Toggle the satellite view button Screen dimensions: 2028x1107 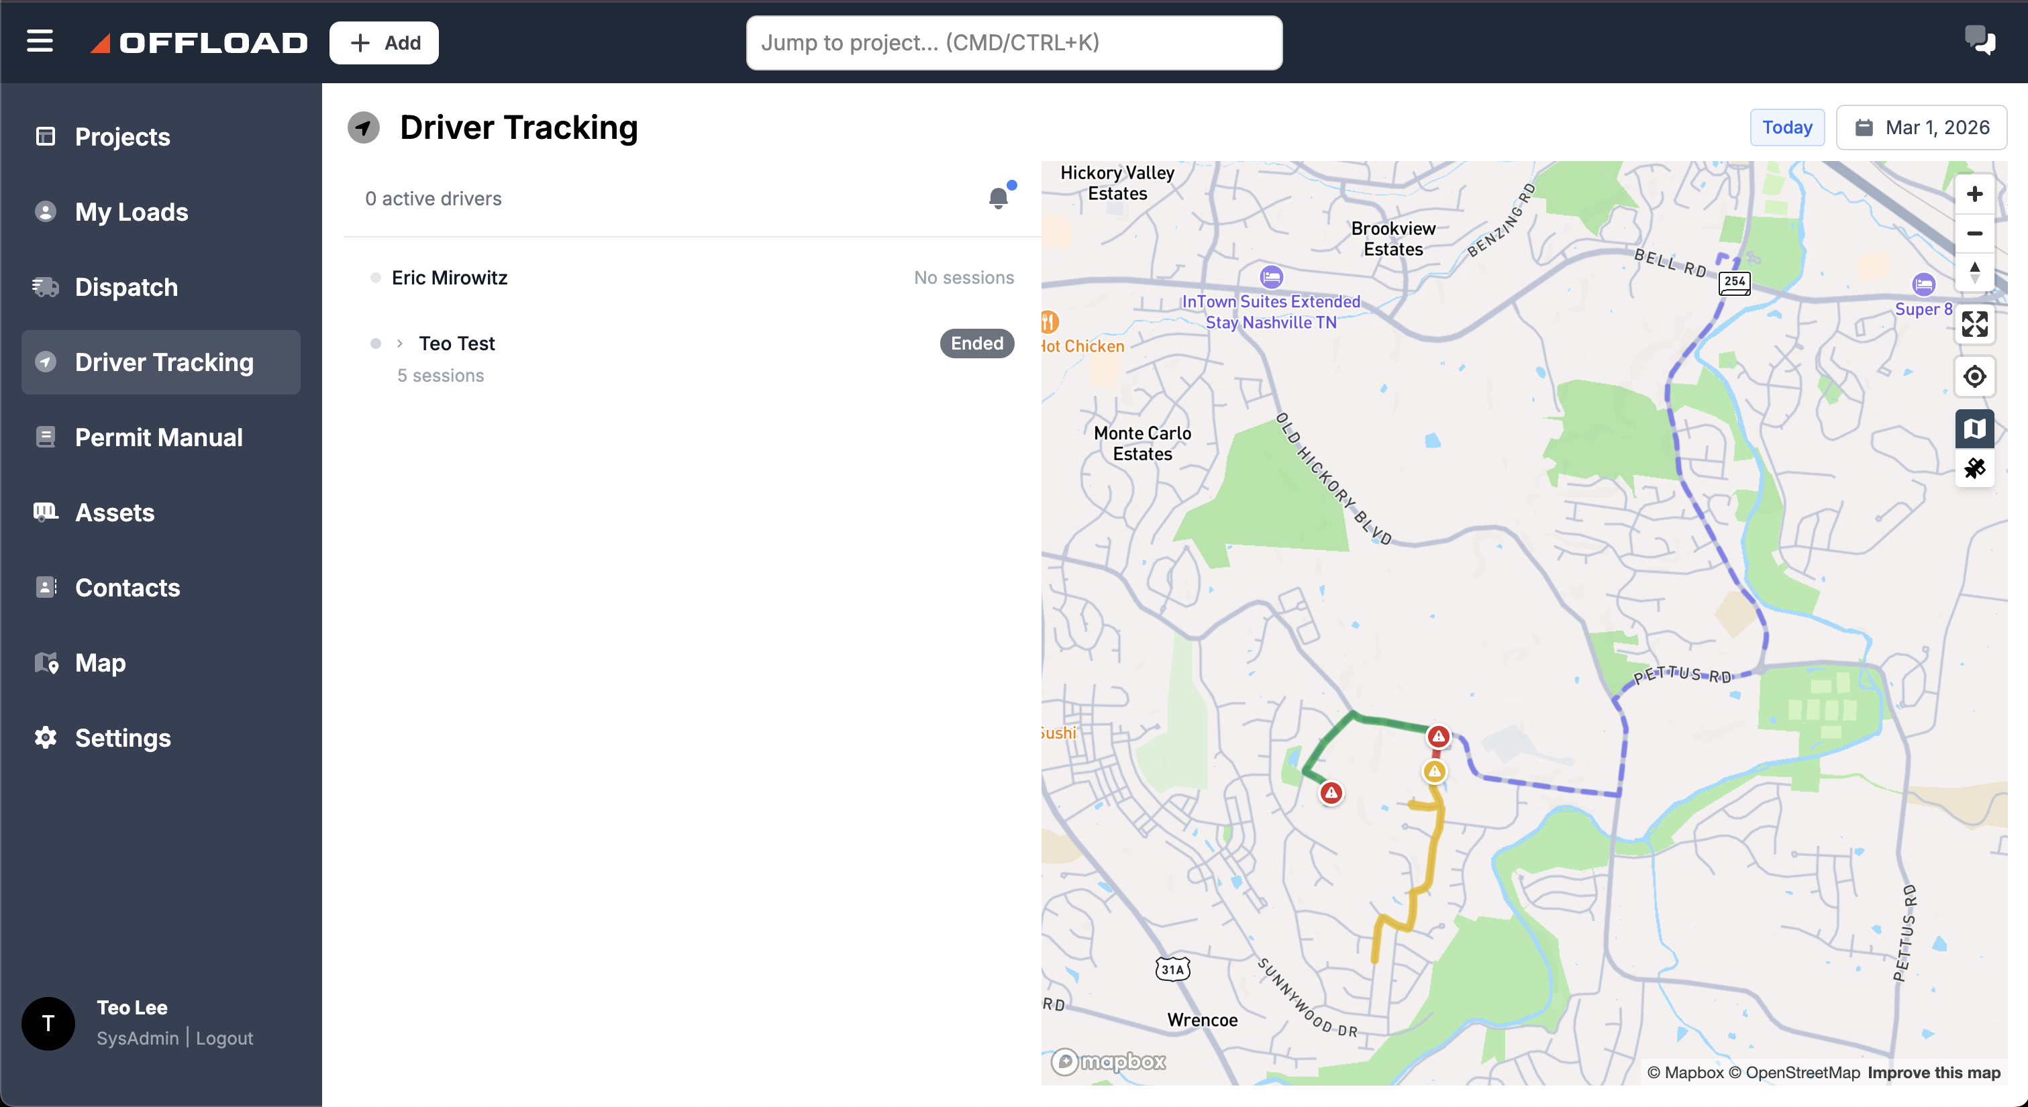[1974, 468]
